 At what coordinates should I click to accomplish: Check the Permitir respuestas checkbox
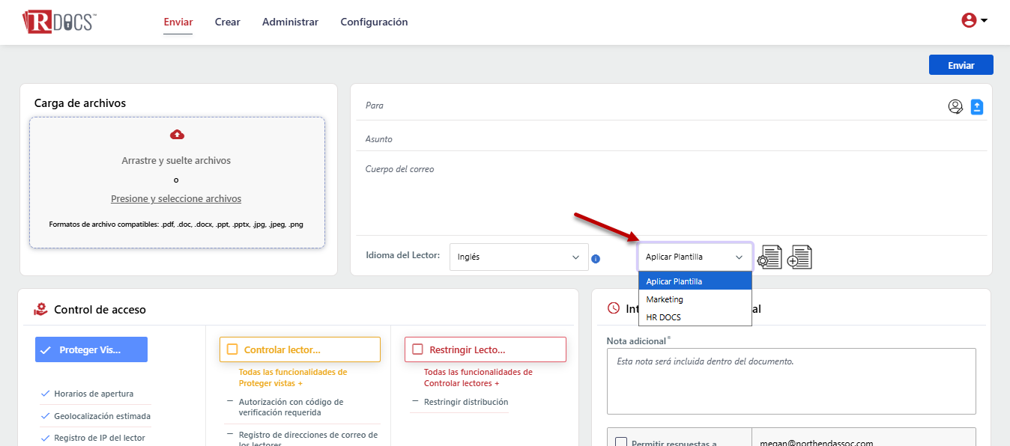click(621, 442)
